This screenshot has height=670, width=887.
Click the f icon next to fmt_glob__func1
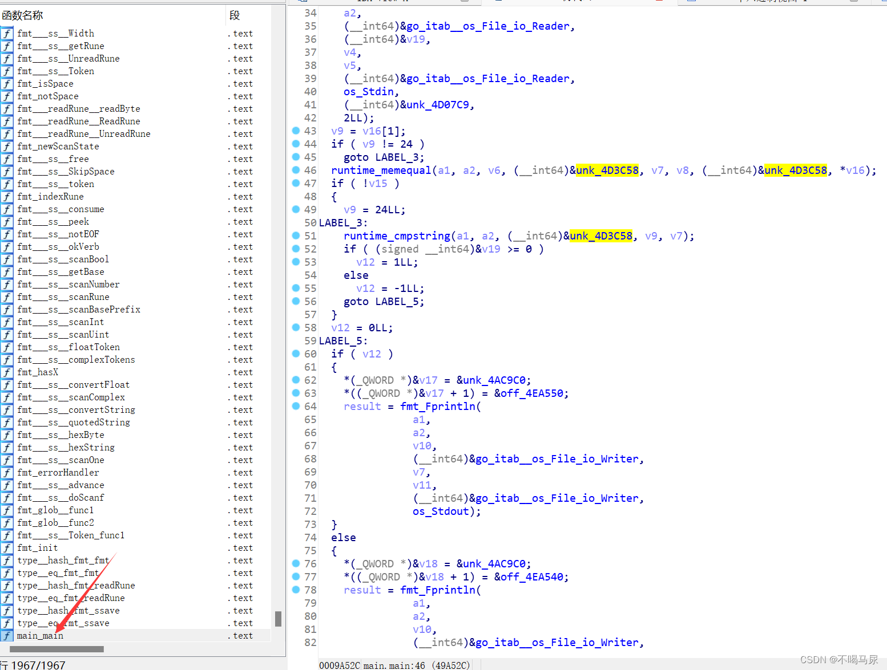(x=6, y=510)
